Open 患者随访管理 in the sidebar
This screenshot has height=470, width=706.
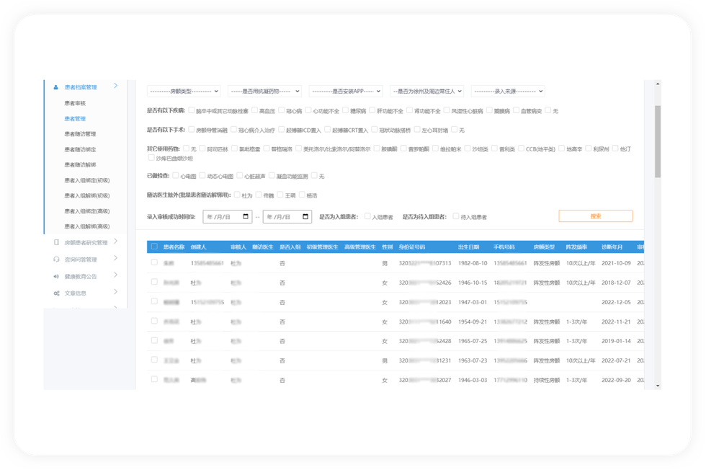80,134
